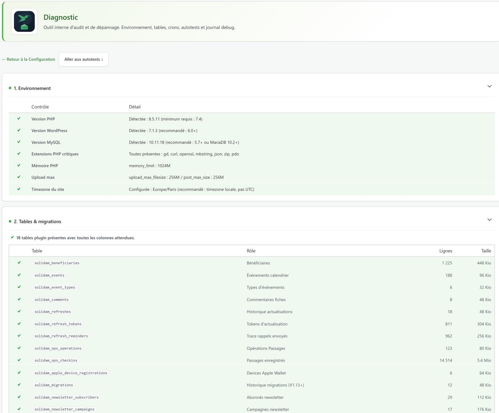Image resolution: width=499 pixels, height=413 pixels.
Task: Click the checkmark icon for Version PHP
Action: tap(19, 119)
